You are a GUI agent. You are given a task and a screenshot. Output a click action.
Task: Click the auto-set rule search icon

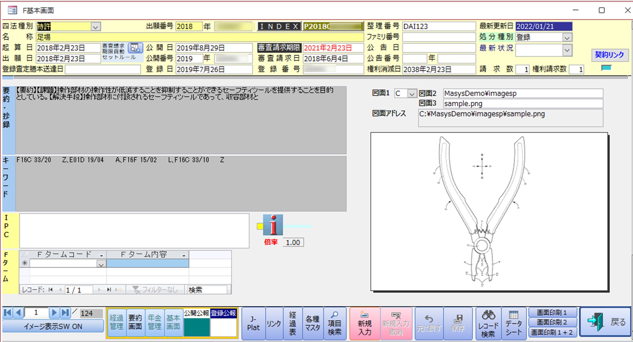tap(135, 48)
